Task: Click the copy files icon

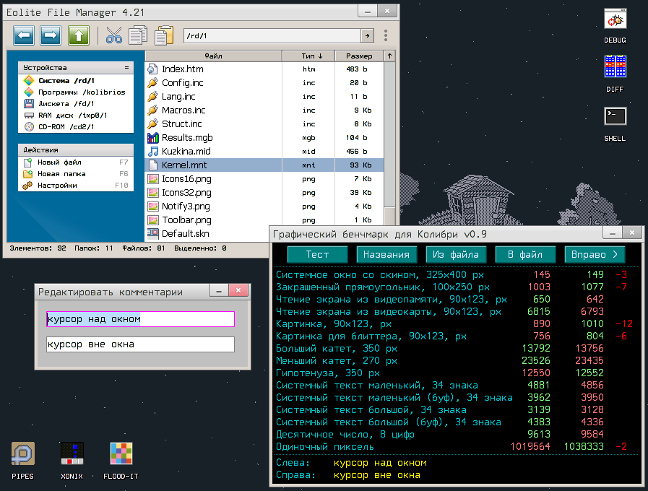Action: (x=138, y=35)
